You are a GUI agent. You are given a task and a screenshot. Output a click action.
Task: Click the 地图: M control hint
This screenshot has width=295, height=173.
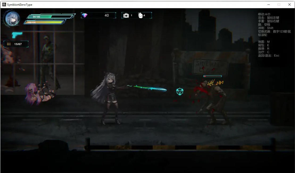(x=264, y=42)
